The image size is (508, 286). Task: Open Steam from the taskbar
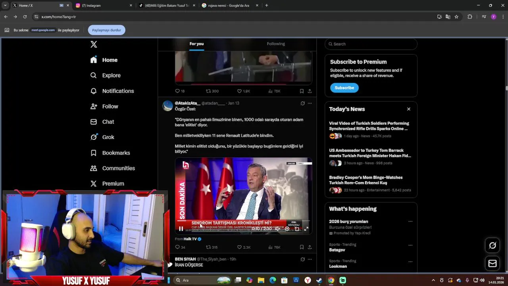pos(319,280)
